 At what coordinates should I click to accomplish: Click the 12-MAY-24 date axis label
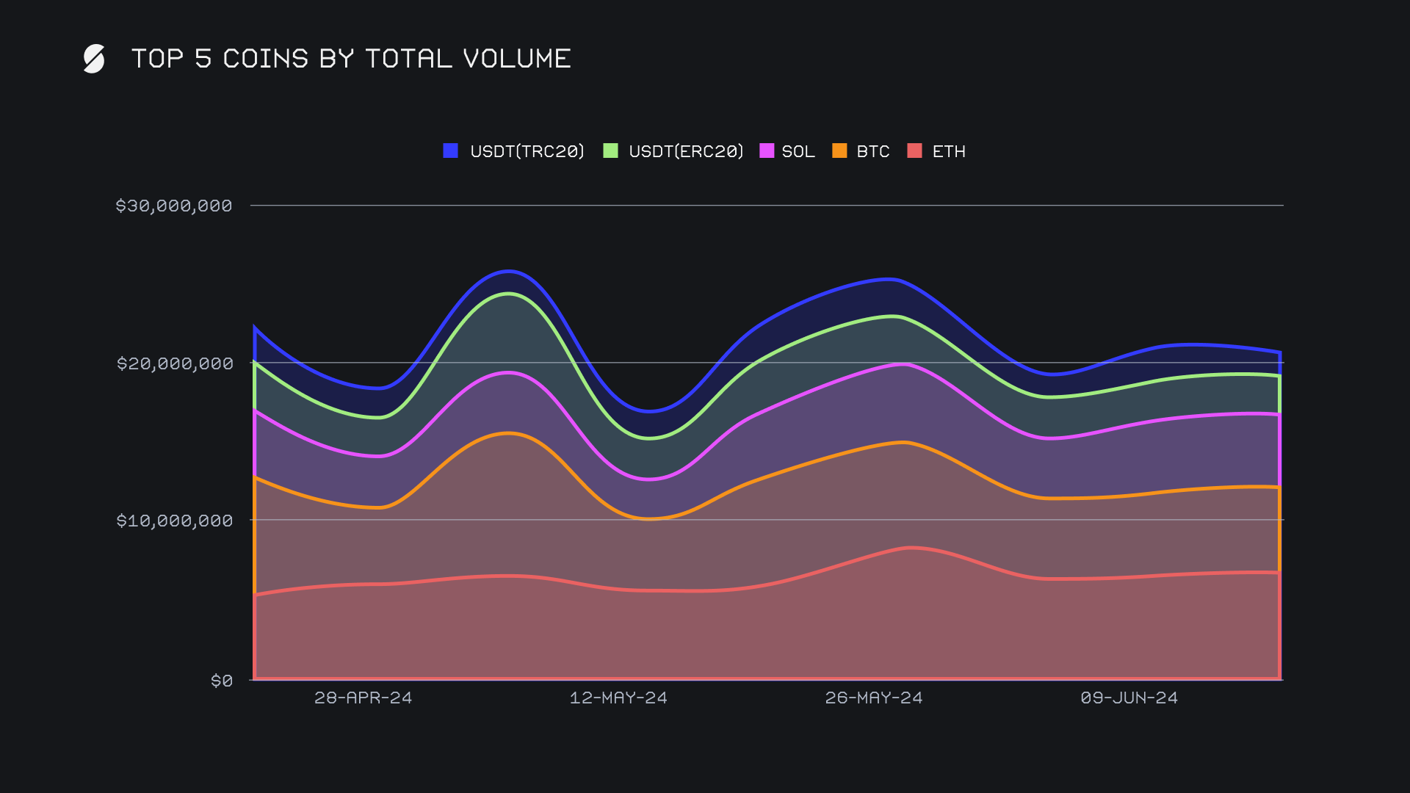tap(618, 698)
